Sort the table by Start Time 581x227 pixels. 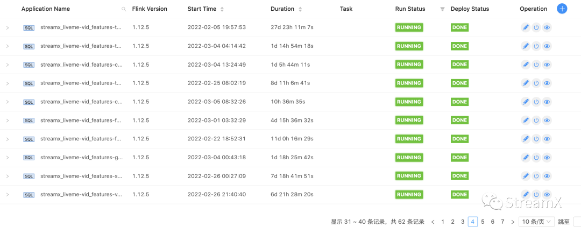point(222,9)
